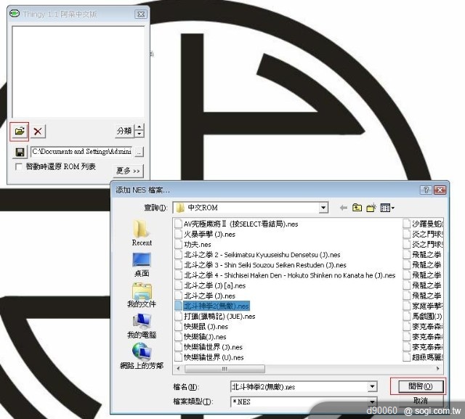Image resolution: width=465 pixels, height=419 pixels.
Task: Close the Thingy 1.1 window
Action: click(x=141, y=15)
